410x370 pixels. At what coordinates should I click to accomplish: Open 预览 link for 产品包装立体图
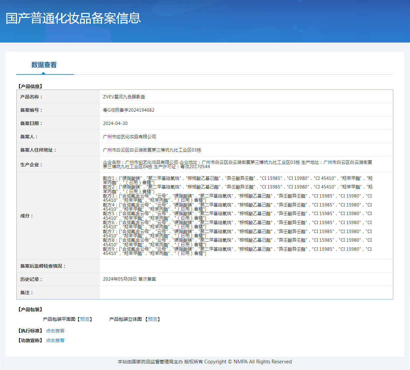tap(153, 319)
